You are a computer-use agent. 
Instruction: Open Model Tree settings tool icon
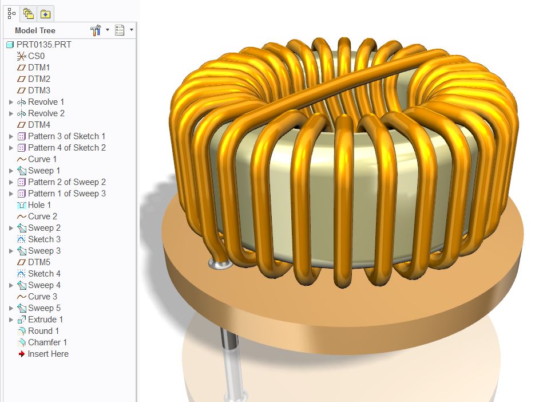pyautogui.click(x=96, y=30)
